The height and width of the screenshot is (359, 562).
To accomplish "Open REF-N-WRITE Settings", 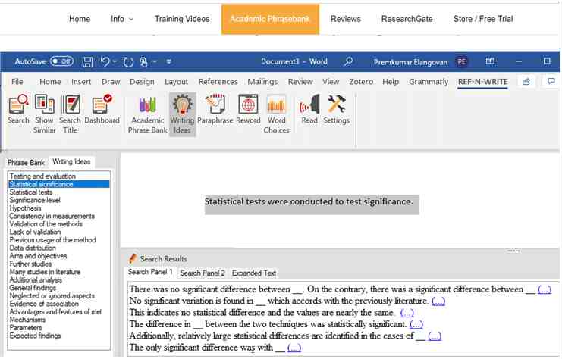I will tap(336, 110).
